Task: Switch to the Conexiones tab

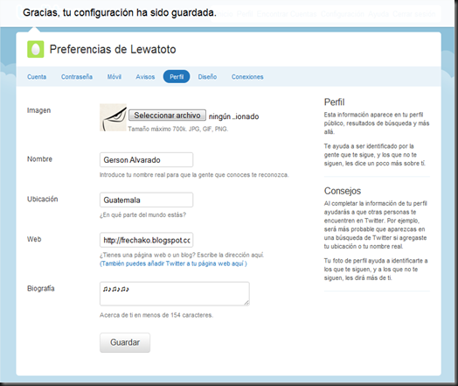Action: click(x=247, y=77)
